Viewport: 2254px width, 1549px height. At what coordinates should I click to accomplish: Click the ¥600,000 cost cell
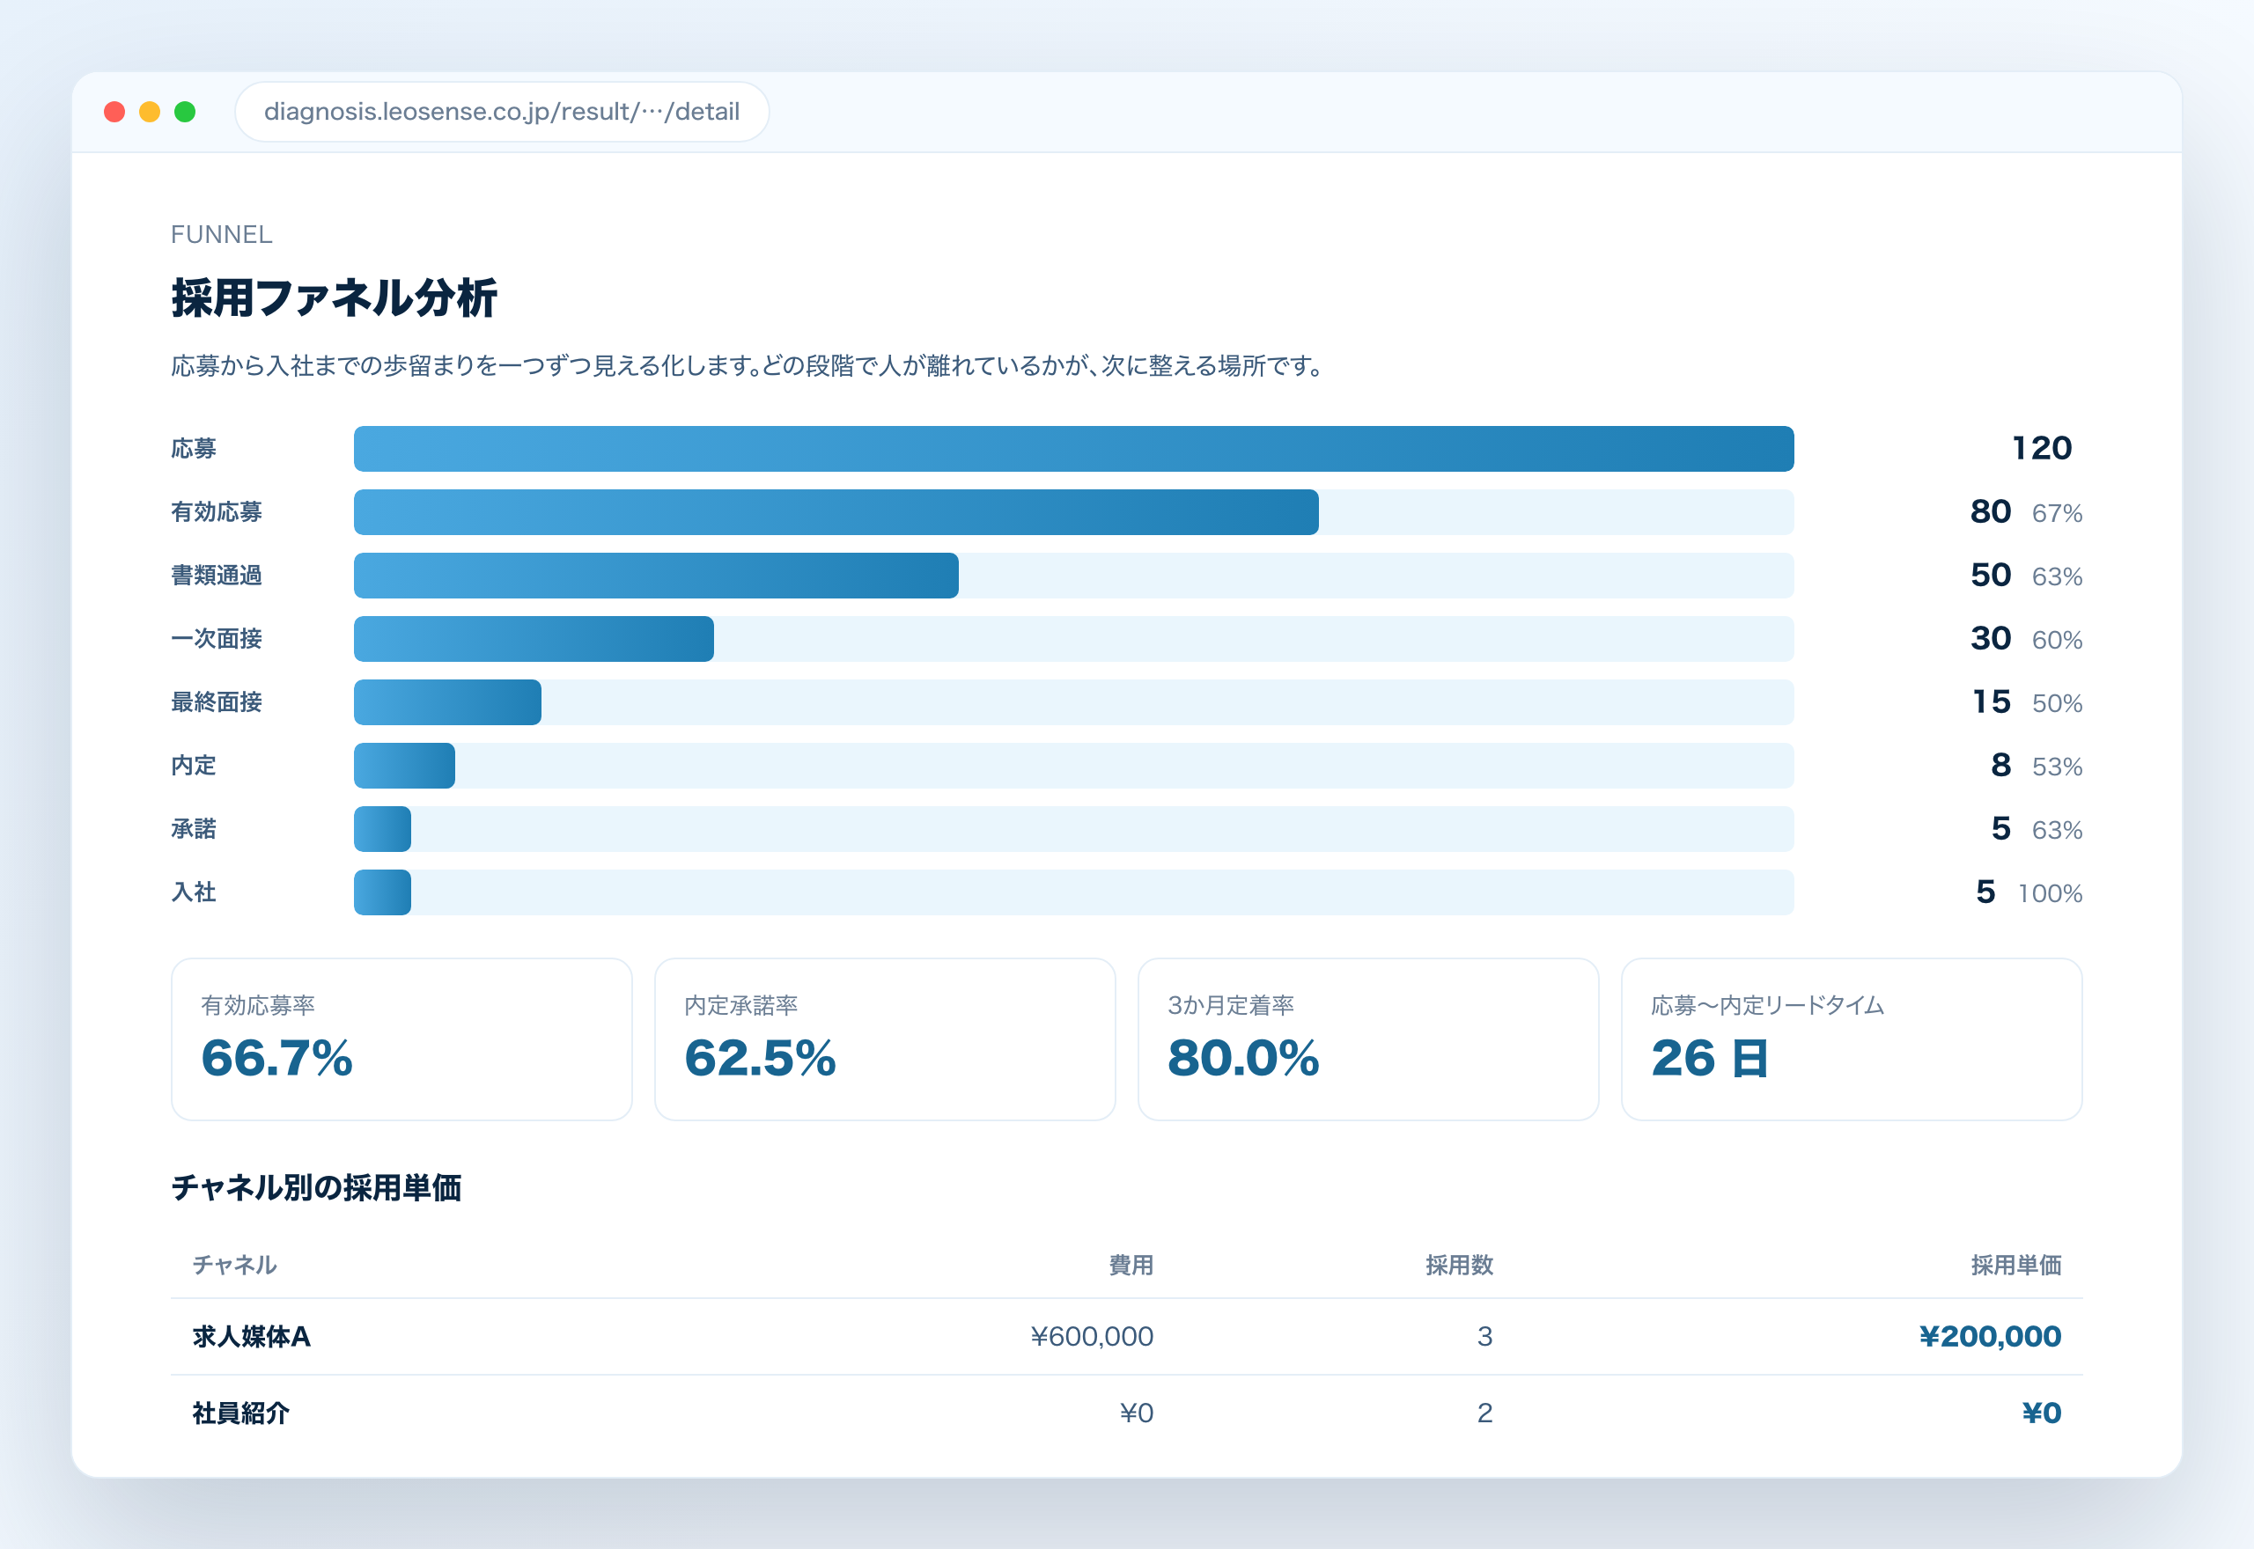pos(1092,1336)
